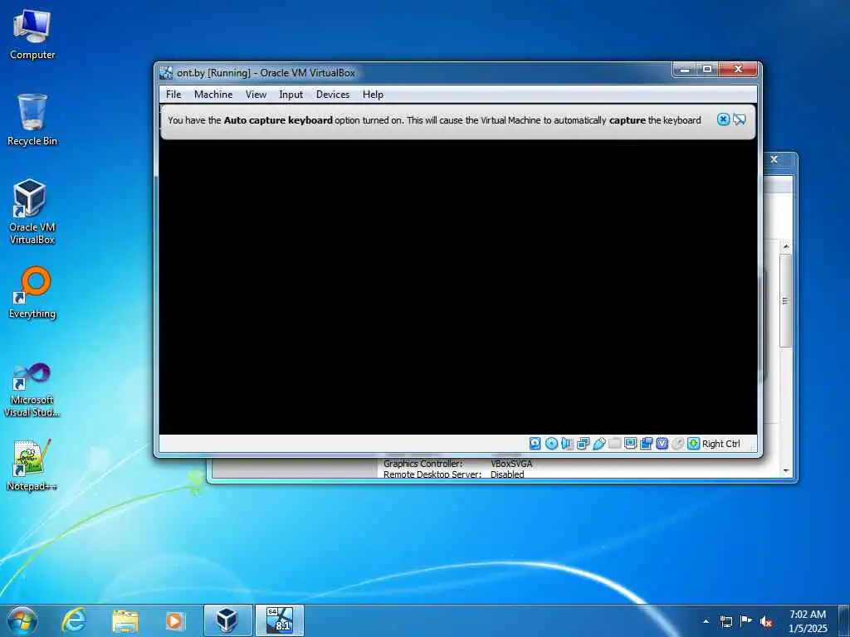Click the Manager window scrollbar thumb
850x637 pixels.
click(x=786, y=300)
